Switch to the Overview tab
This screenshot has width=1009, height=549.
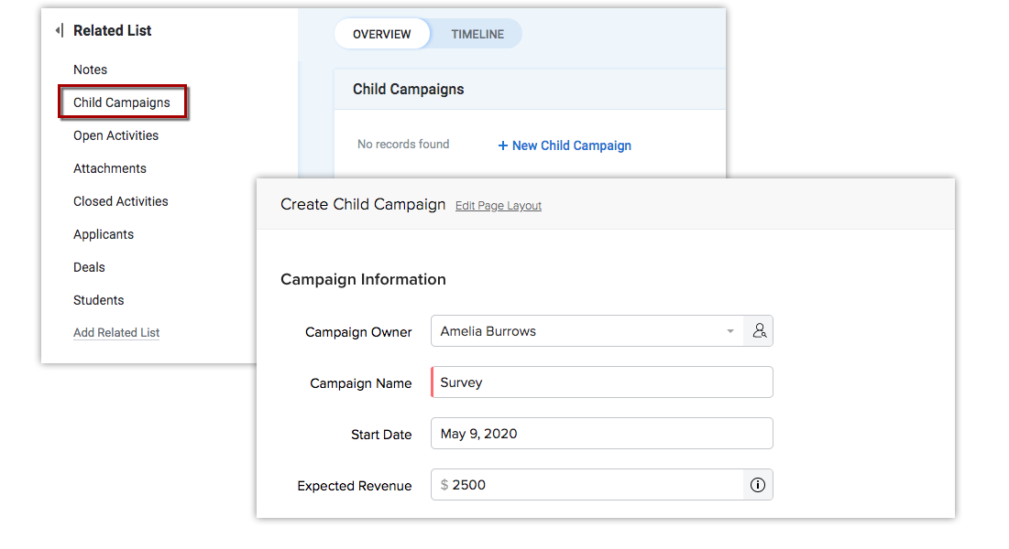click(x=381, y=34)
